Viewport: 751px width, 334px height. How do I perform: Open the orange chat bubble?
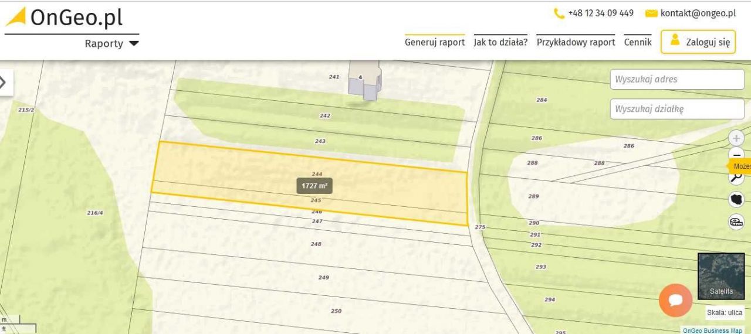(x=676, y=300)
